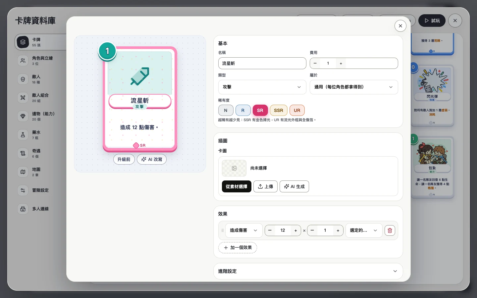The width and height of the screenshot is (477, 298).
Task: Close the 卡牌資料庫 window behind the dialog
Action: [455, 21]
